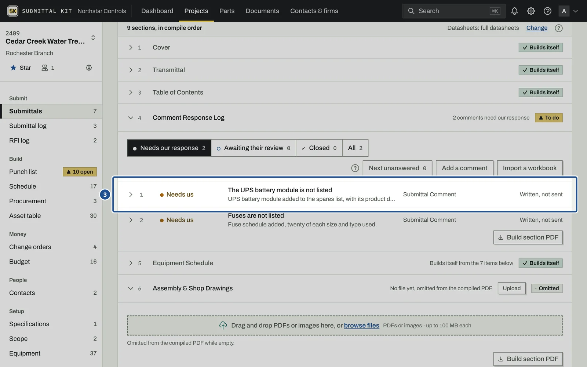Select the Closed filter
This screenshot has height=367, width=587.
[319, 148]
